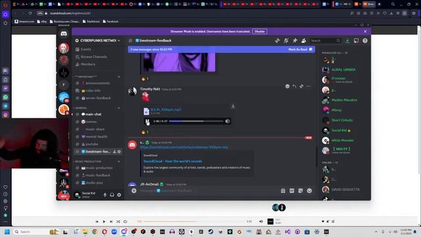This screenshot has width=421, height=237.
Task: Deafen with headphones icon in user panel
Action: 112,195
